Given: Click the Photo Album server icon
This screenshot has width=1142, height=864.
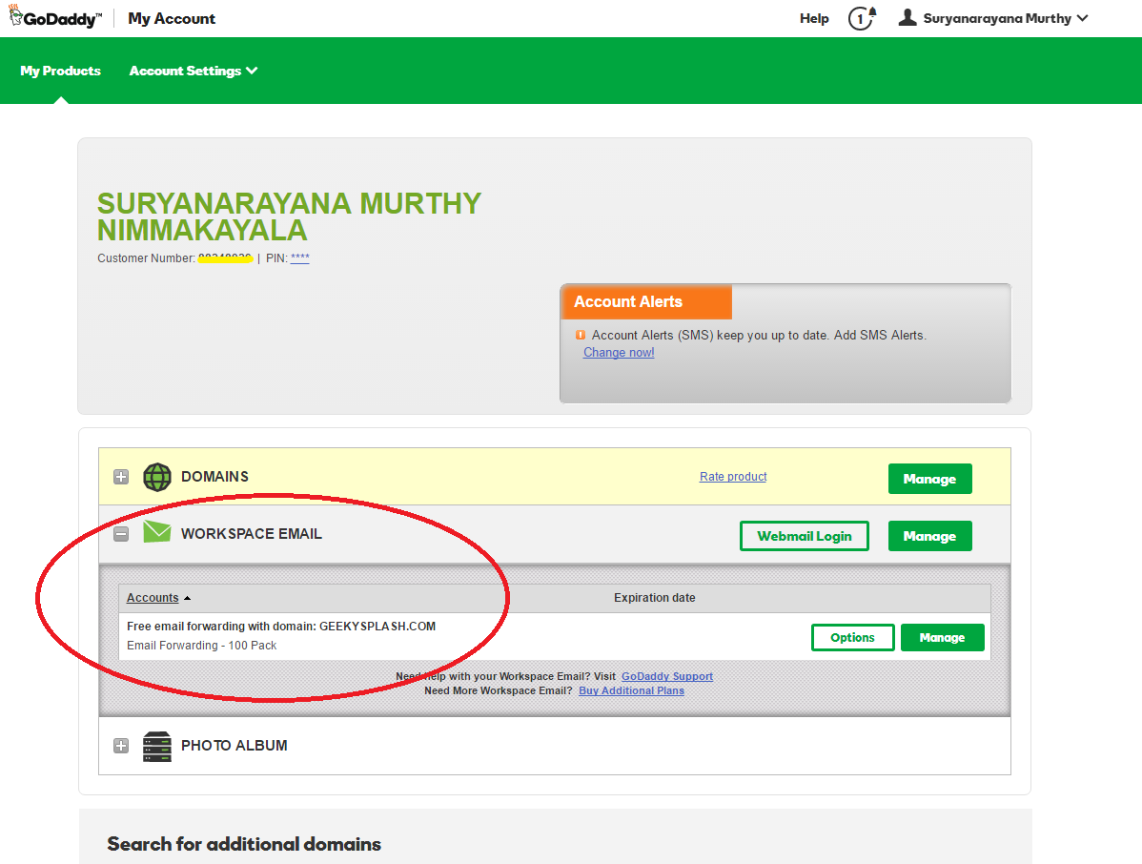Looking at the screenshot, I should 156,746.
